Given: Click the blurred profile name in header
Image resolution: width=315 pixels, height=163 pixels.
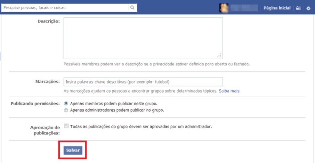Looking at the screenshot, I should (x=244, y=8).
